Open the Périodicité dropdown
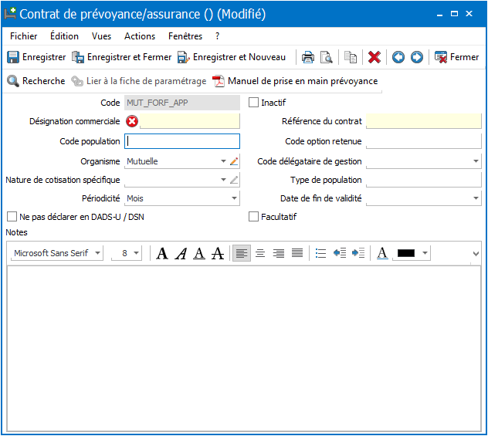488x436 pixels. (x=235, y=198)
